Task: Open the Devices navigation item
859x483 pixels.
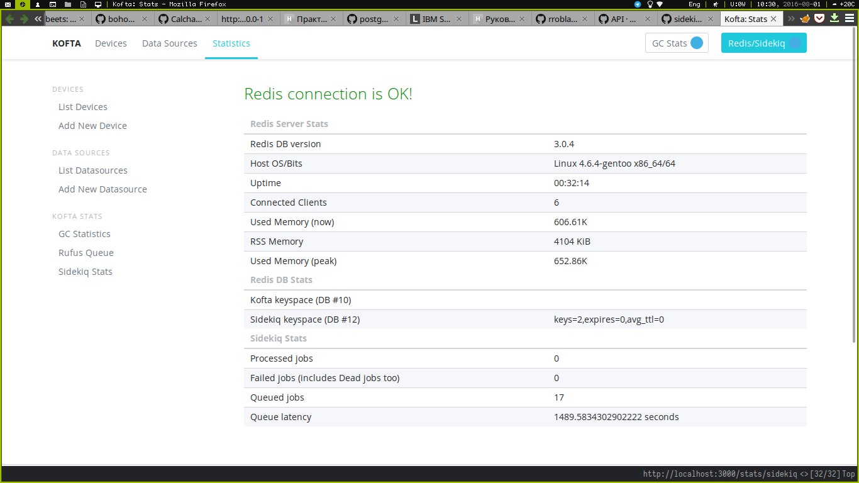Action: (x=111, y=43)
